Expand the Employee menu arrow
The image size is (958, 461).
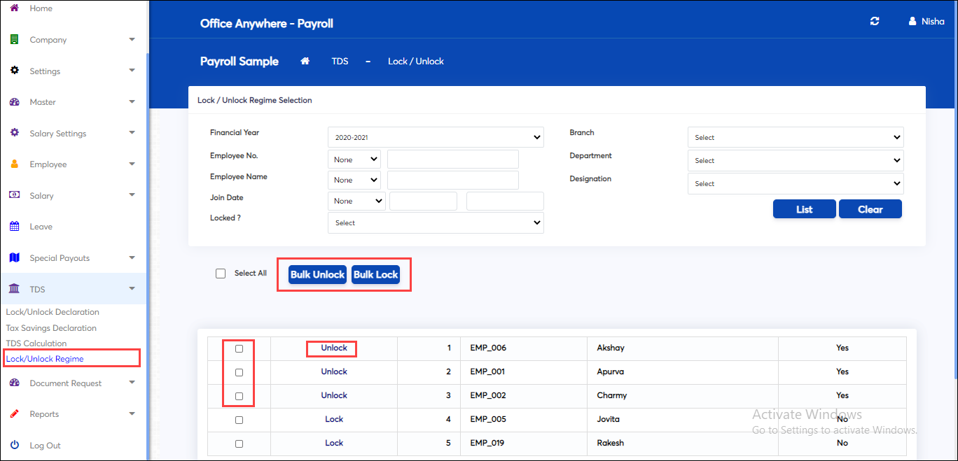tap(132, 164)
